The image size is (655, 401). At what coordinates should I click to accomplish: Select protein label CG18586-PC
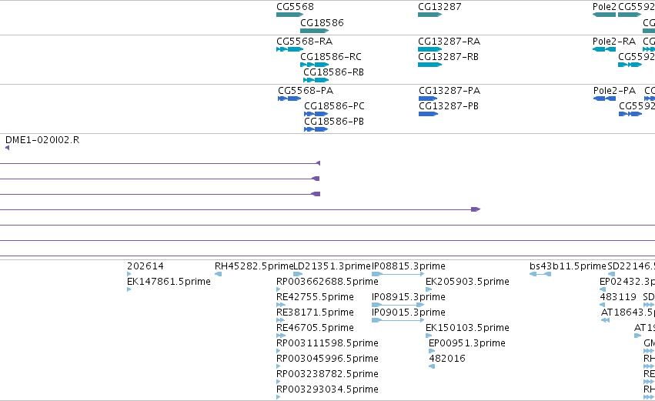tap(334, 106)
